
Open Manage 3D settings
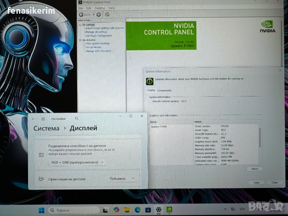click(96, 32)
